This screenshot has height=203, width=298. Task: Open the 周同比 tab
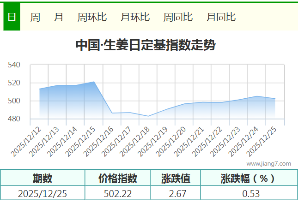pos(178,17)
